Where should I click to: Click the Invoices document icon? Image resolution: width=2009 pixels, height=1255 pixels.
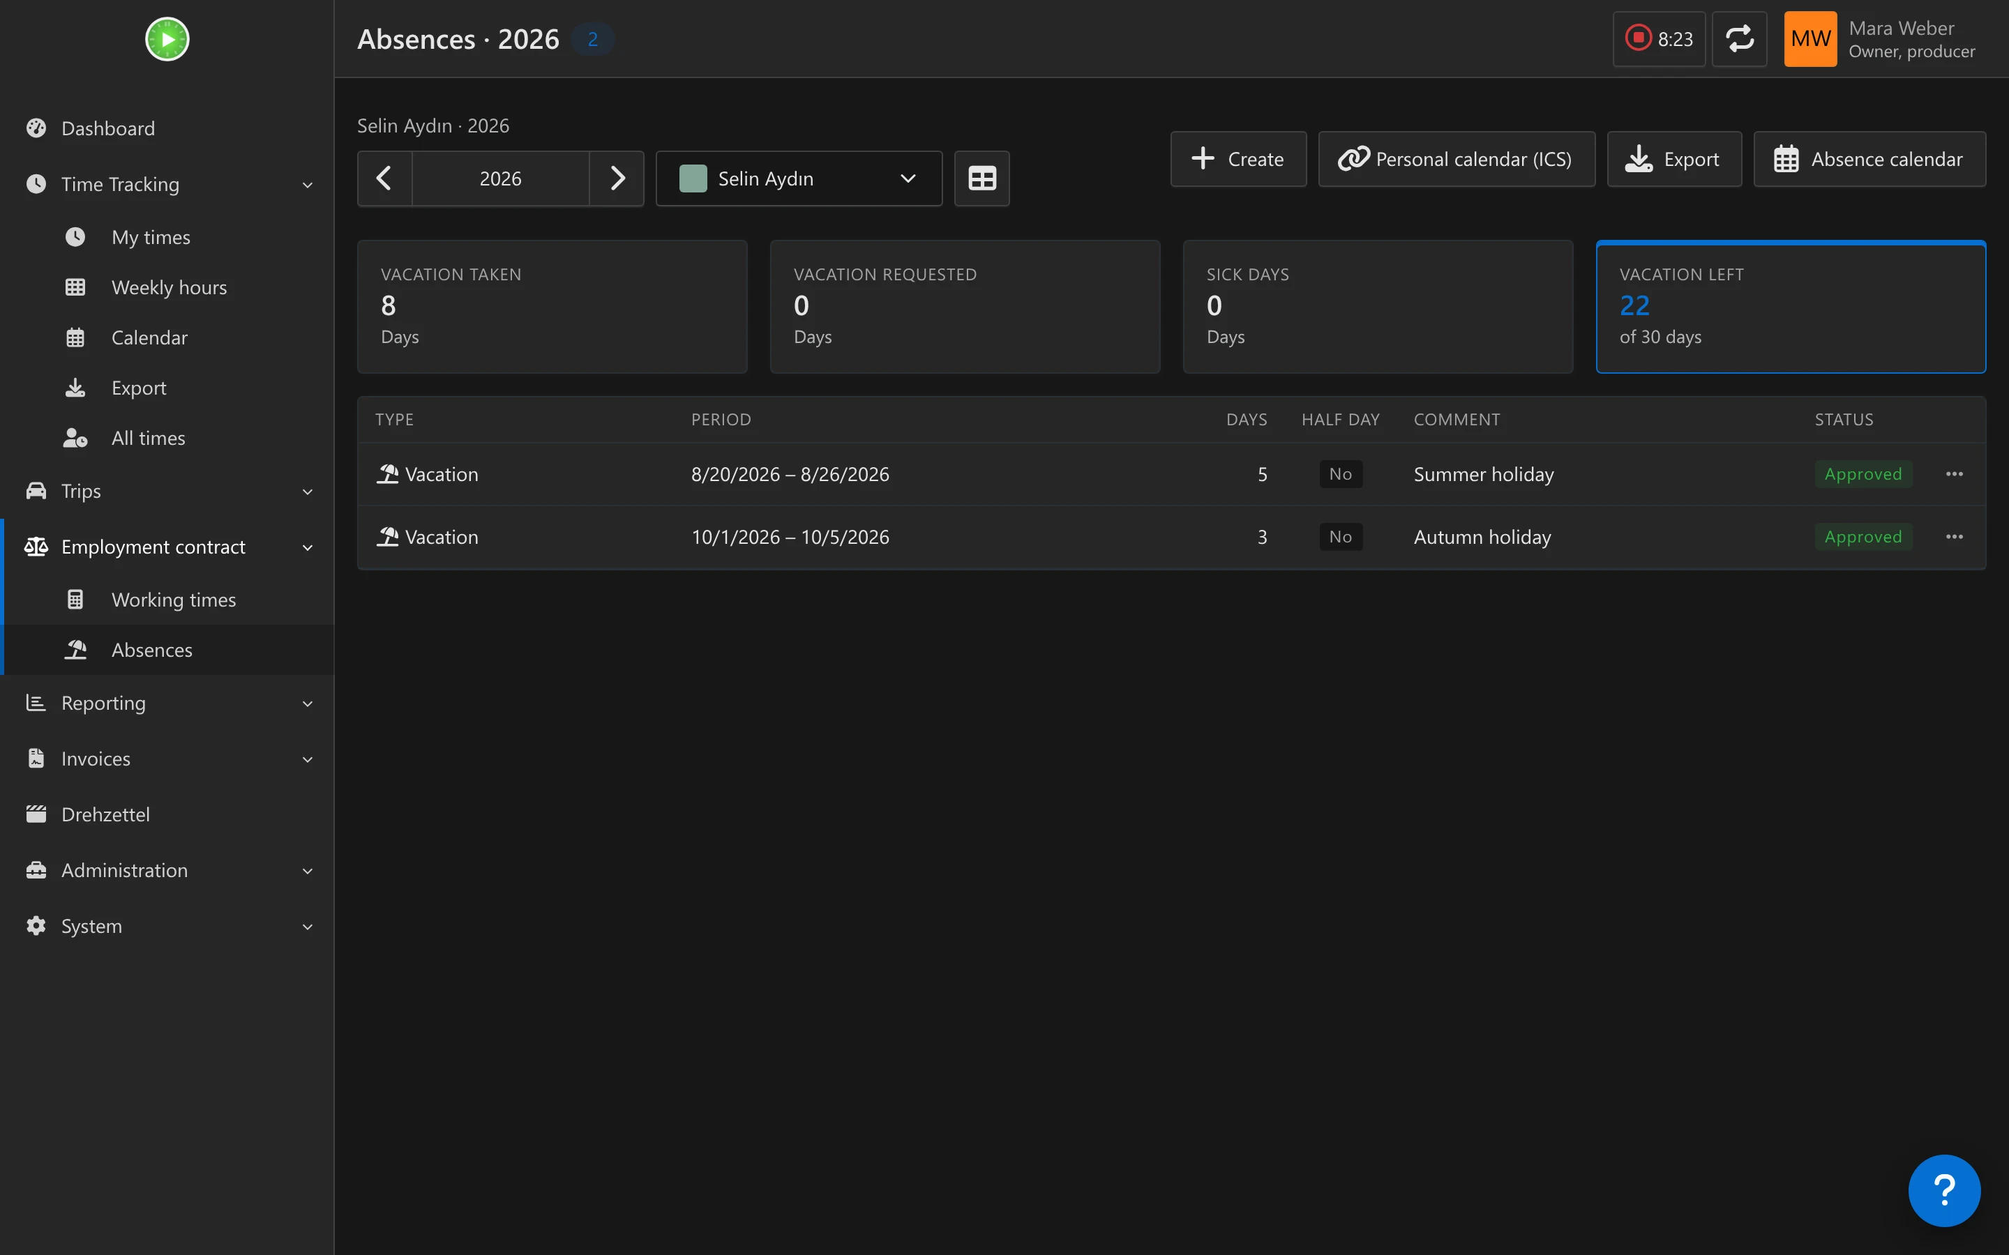coord(36,758)
